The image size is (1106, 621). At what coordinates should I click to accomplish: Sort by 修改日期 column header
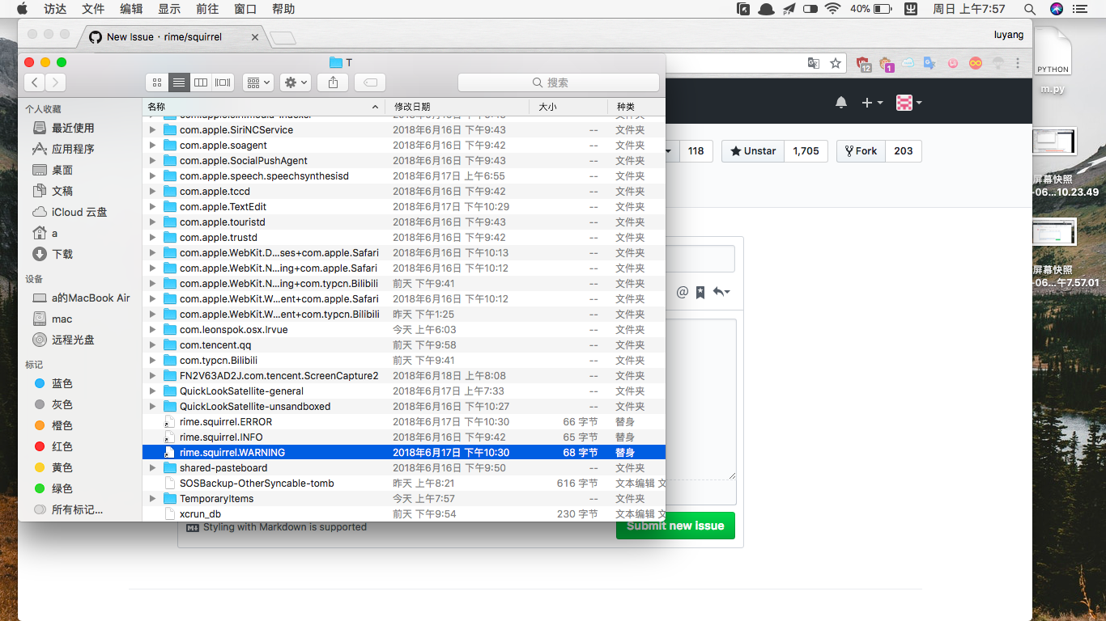[458, 107]
